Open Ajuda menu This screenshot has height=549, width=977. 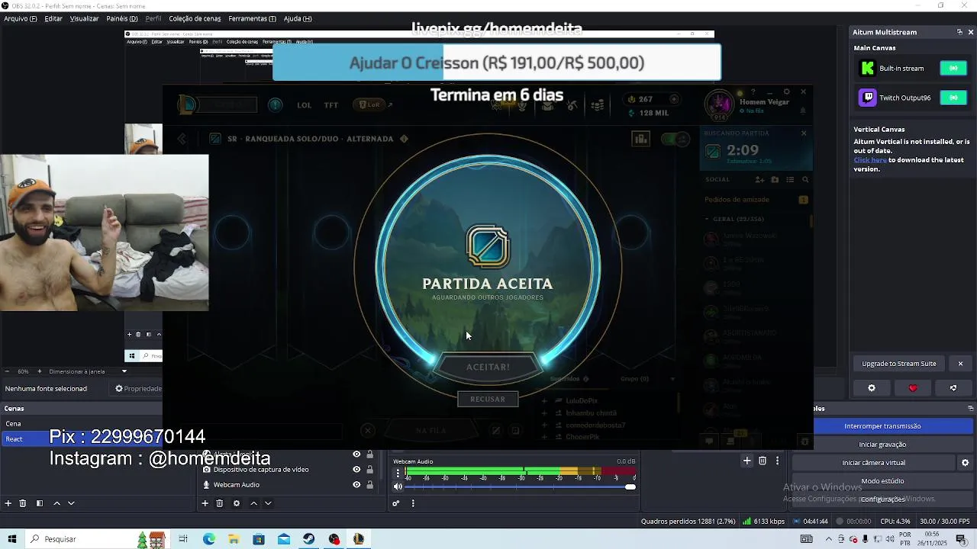tap(298, 18)
